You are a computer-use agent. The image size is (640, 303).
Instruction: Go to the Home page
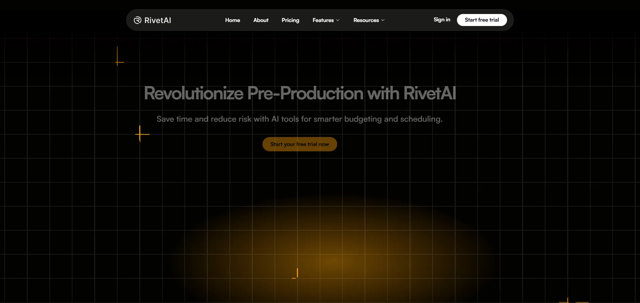pyautogui.click(x=232, y=20)
